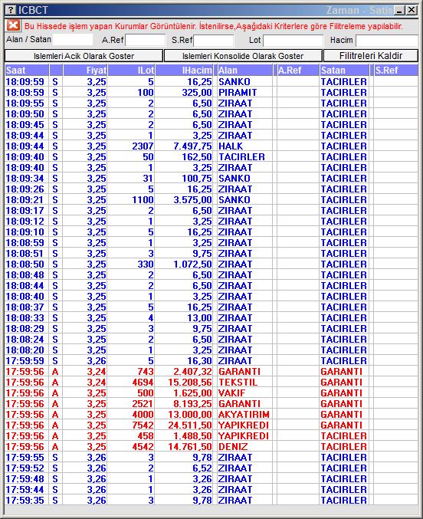Select the TEKSTIL row with 4694 lots
Image resolution: width=423 pixels, height=519 pixels.
click(x=211, y=383)
